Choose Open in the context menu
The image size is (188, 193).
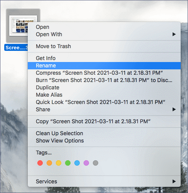click(104, 27)
